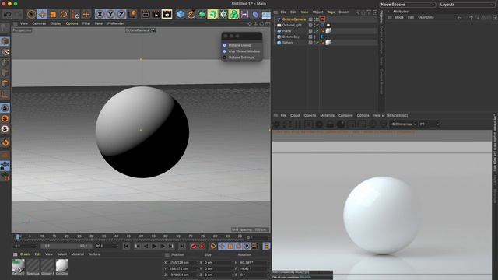498x280 pixels.
Task: Click the timeline preview range slider
Action: coord(66,246)
